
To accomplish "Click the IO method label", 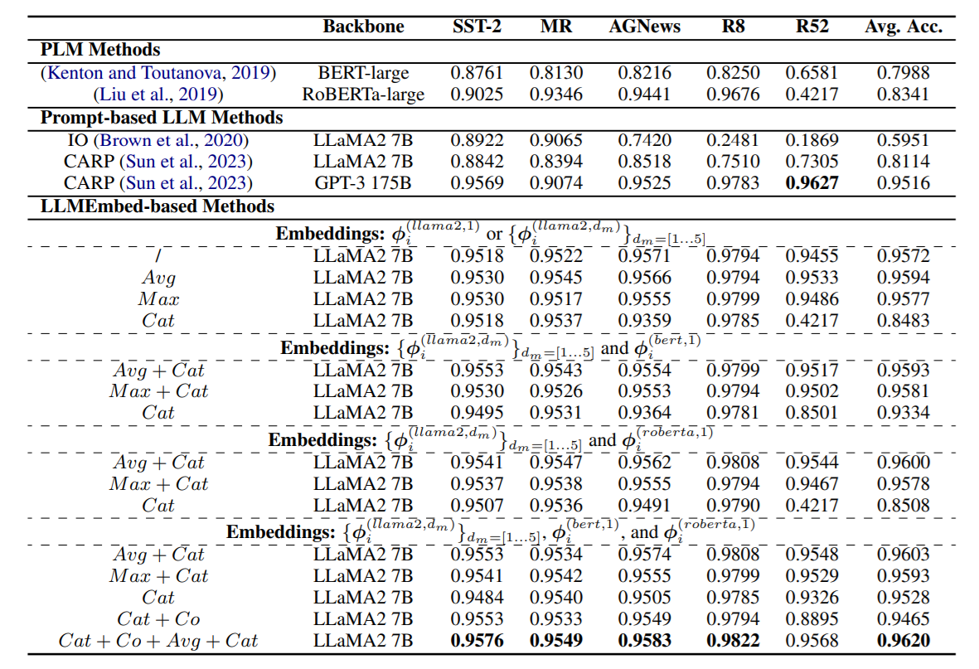I will click(x=77, y=141).
